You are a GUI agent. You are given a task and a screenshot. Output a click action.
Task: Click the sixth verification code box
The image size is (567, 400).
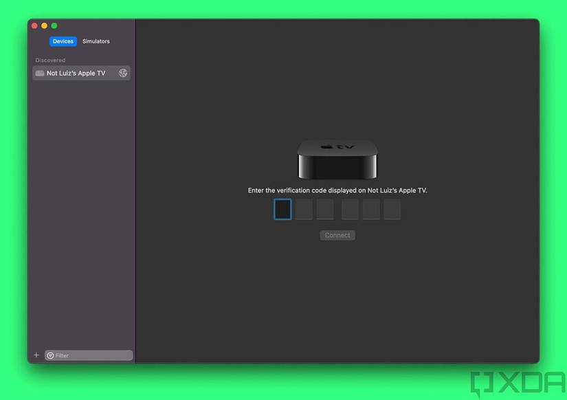[x=392, y=210]
